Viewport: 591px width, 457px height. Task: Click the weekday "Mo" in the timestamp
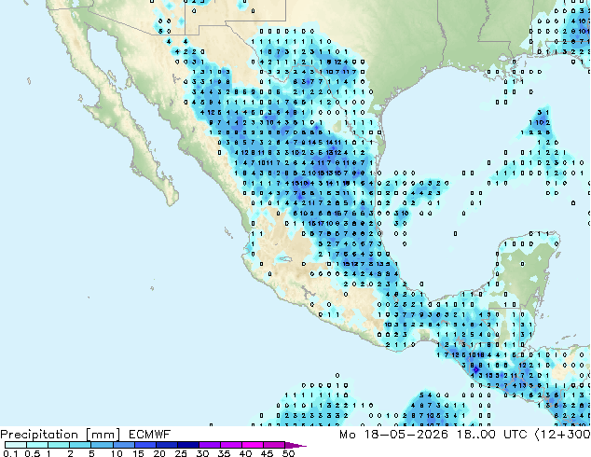[x=348, y=435]
